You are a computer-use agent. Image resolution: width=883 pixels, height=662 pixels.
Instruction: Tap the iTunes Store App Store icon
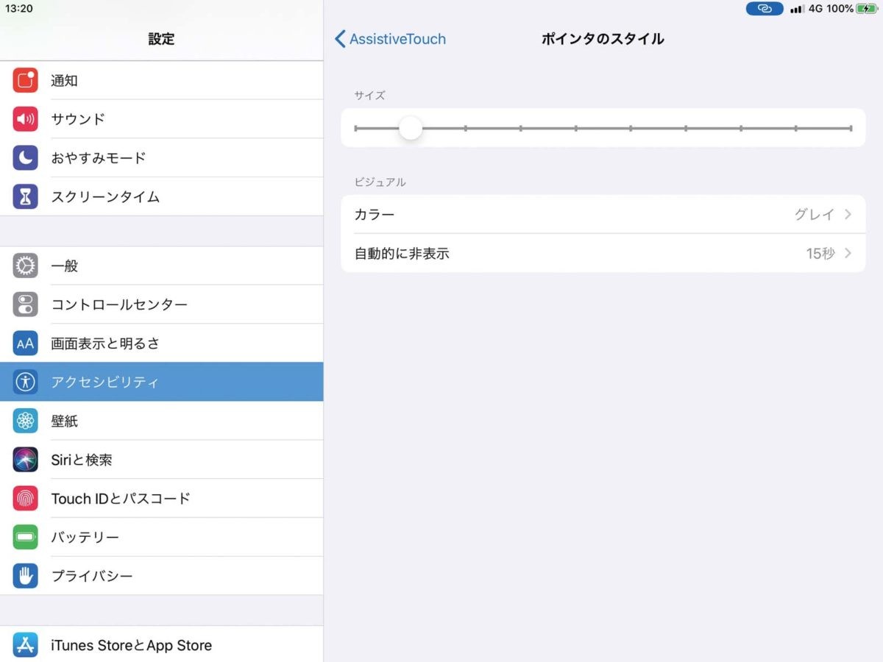click(25, 645)
